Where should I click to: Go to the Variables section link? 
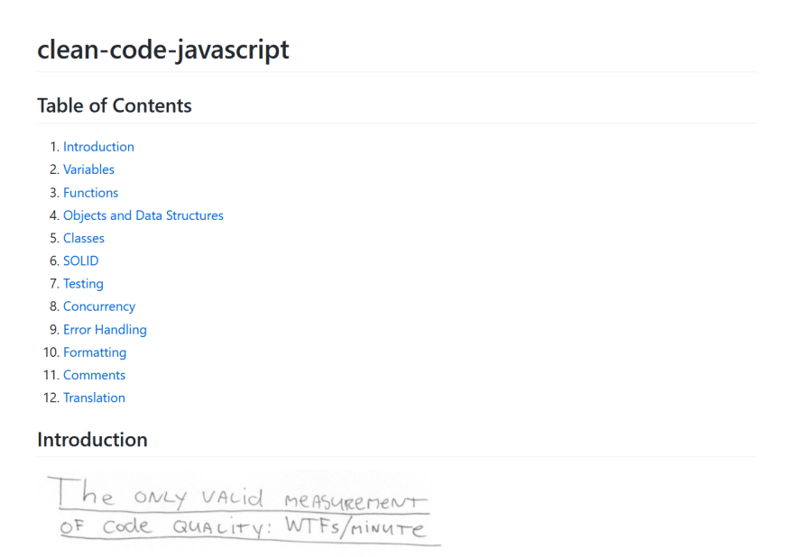tap(88, 169)
